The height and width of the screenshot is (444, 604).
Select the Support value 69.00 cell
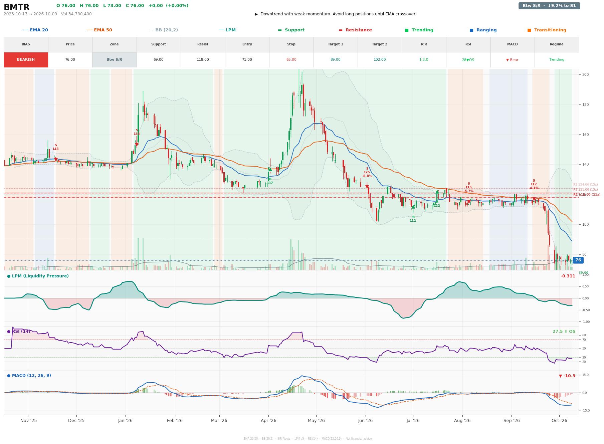pos(159,60)
